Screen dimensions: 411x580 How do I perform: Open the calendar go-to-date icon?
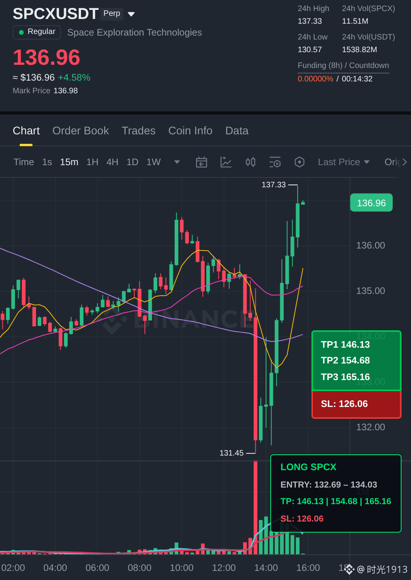202,162
